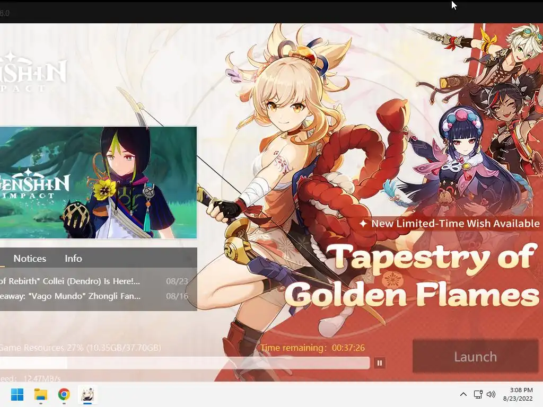543x407 pixels.
Task: Open the "Vago Mundo" Zhongli Fan news item
Action: pyautogui.click(x=71, y=296)
